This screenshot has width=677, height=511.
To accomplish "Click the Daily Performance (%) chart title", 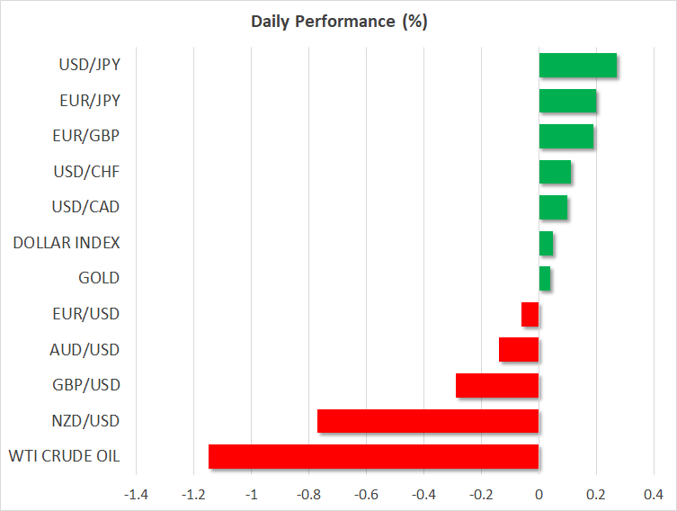I will pyautogui.click(x=338, y=22).
